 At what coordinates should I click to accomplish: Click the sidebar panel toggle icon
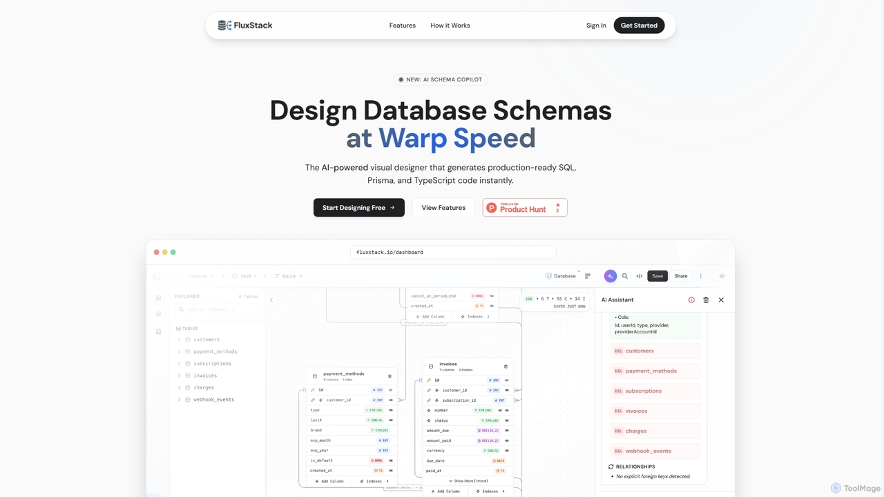(x=157, y=276)
